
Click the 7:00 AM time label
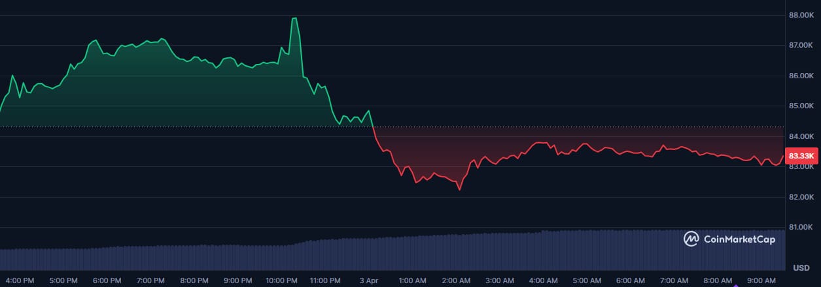tap(675, 280)
